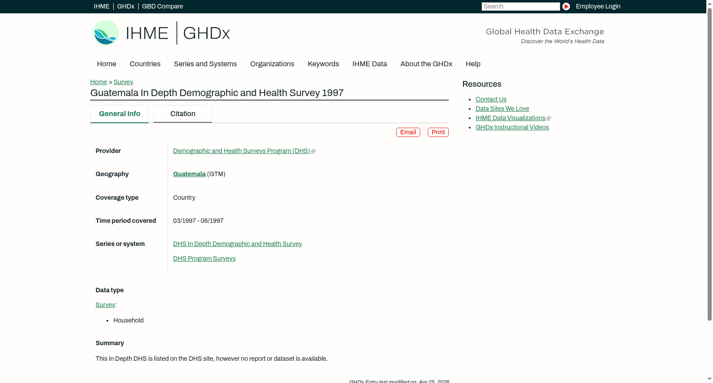Viewport: 713px width, 383px height.
Task: Open Demographic and Health Surveys Program link
Action: tap(242, 151)
